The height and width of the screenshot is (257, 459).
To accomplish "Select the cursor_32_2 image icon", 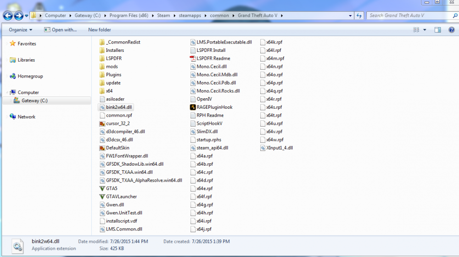I will pos(102,123).
